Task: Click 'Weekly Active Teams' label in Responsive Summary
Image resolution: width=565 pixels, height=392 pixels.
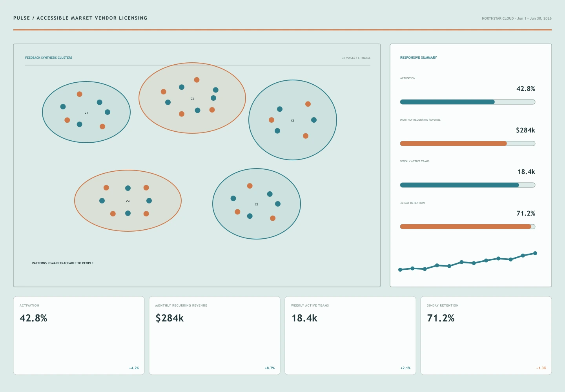Action: tap(415, 162)
